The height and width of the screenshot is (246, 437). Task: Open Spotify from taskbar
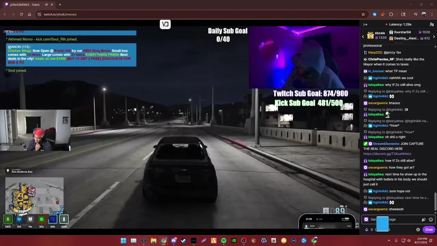(x=224, y=241)
